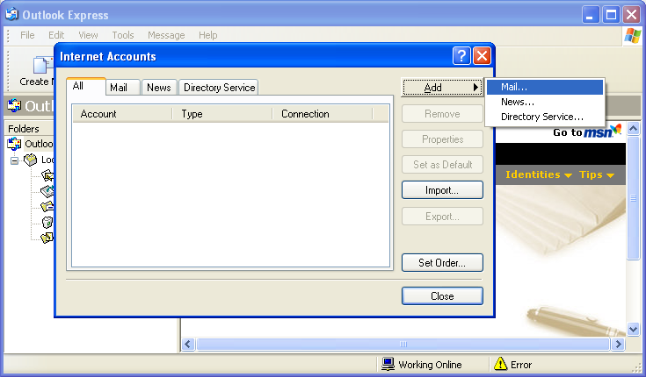Open the Help menu
Image resolution: width=646 pixels, height=377 pixels.
[208, 35]
